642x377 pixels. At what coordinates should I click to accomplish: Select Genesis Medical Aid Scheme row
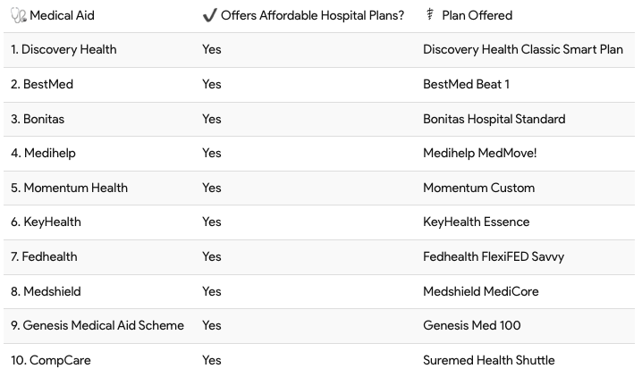(97, 326)
